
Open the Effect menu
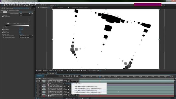coord(20,3)
